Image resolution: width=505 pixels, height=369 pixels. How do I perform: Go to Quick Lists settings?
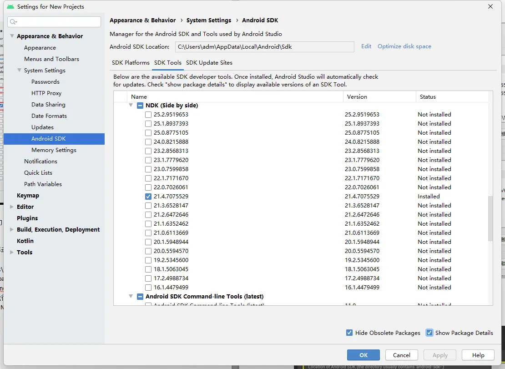click(38, 172)
